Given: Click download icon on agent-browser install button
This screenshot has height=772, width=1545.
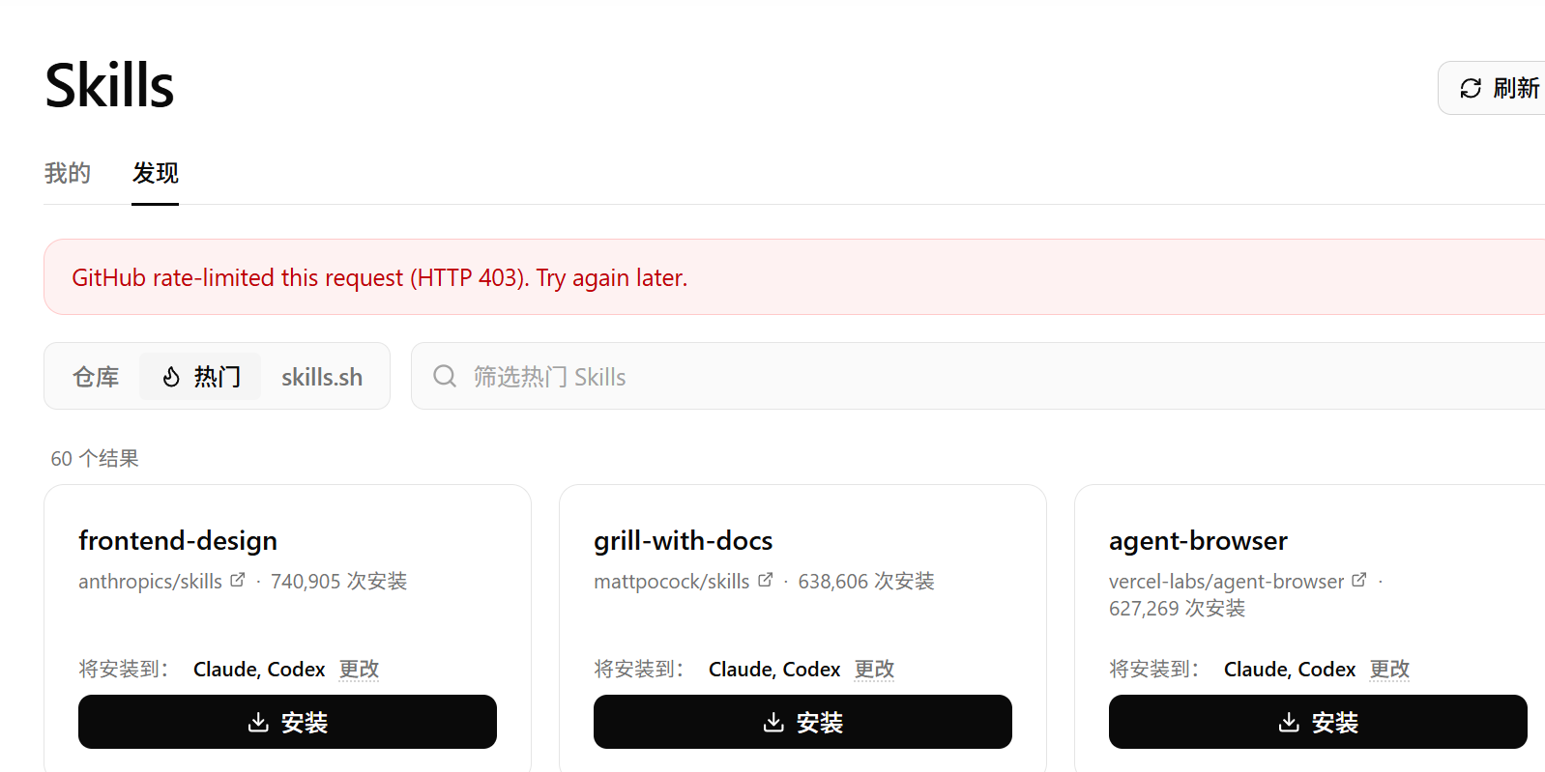Looking at the screenshot, I should click(1289, 722).
